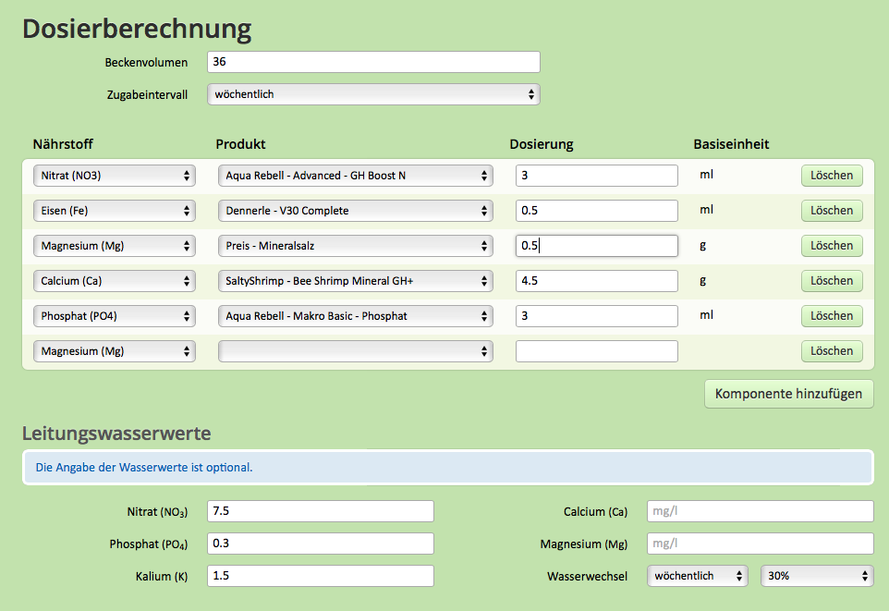Open the Aqua Rebell Makro Basic Phosphat dropdown
Viewport: 889px width, 611px height.
pos(356,316)
